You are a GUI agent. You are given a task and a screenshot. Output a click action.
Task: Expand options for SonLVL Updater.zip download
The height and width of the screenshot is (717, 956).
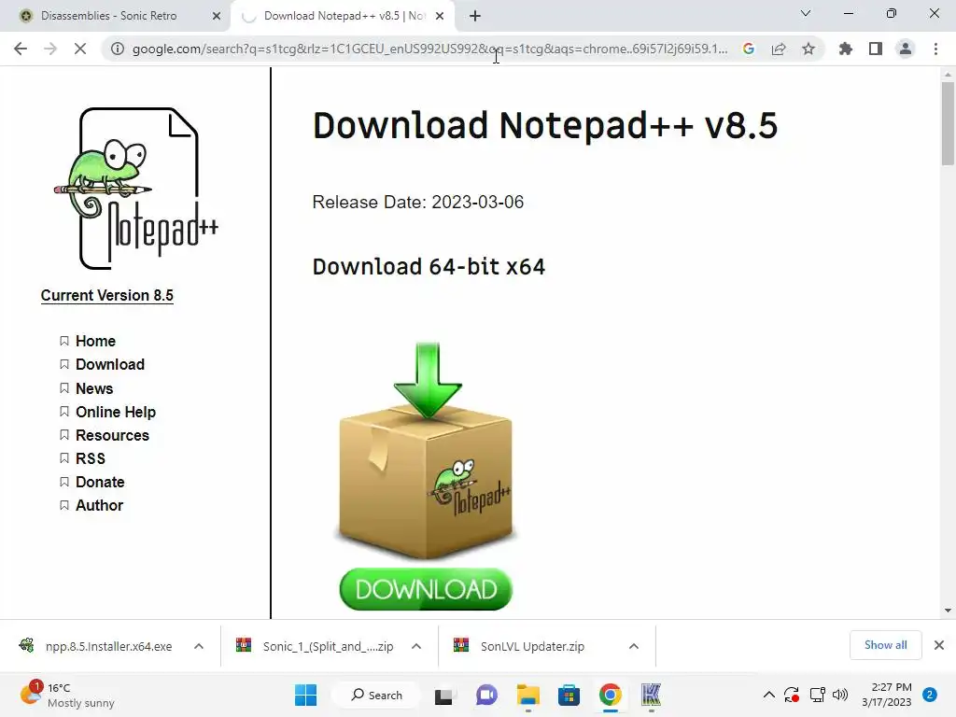[634, 646]
